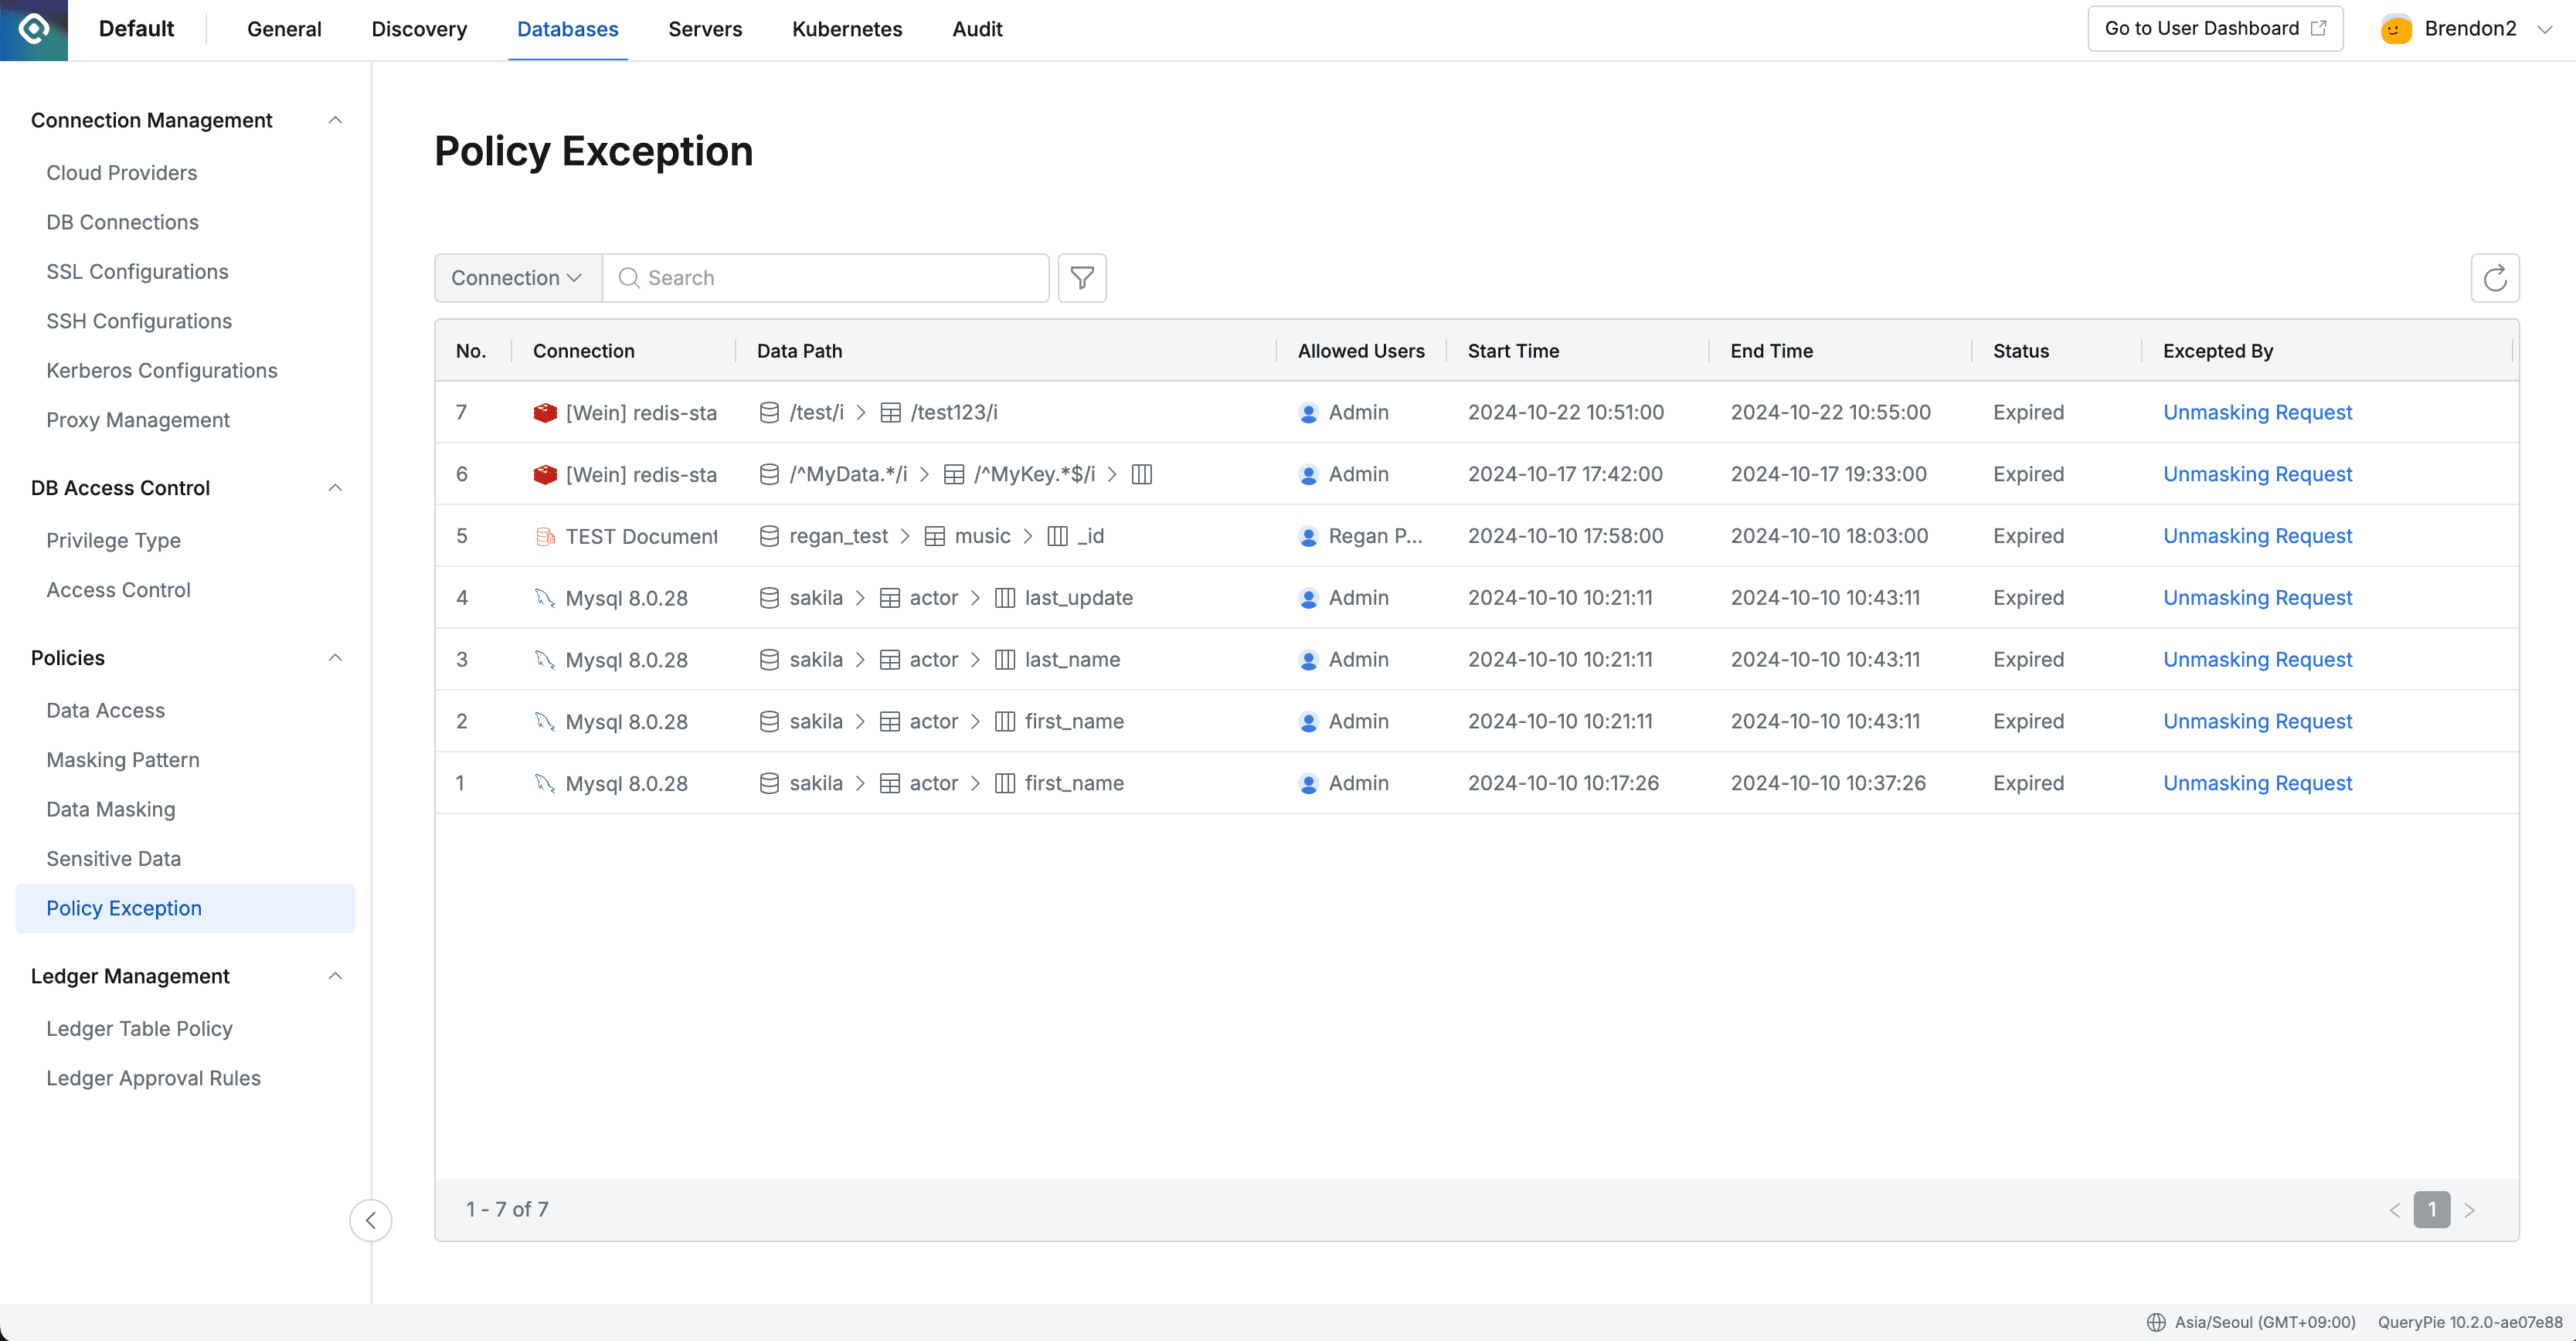Click the QueryPie logo icon

point(34,29)
